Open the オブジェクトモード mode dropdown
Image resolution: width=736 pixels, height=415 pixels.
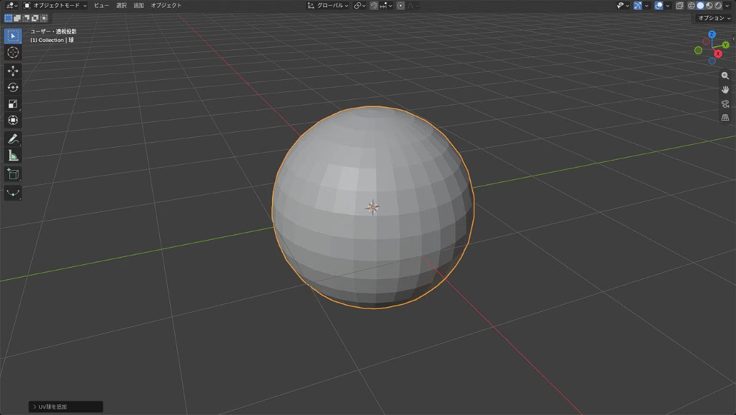pyautogui.click(x=56, y=5)
